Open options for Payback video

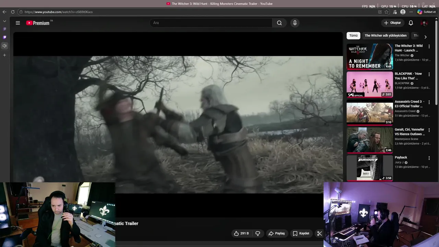pyautogui.click(x=429, y=158)
